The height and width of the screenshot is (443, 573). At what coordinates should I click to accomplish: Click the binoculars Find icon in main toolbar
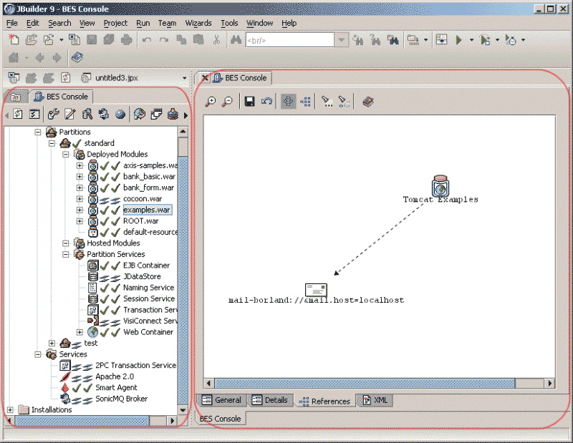coord(235,40)
